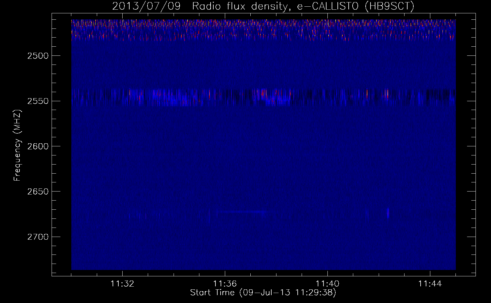Click the 'Start Time (09-Jul-13 11:29:38)' label
Image resolution: width=491 pixels, height=303 pixels.
(263, 293)
